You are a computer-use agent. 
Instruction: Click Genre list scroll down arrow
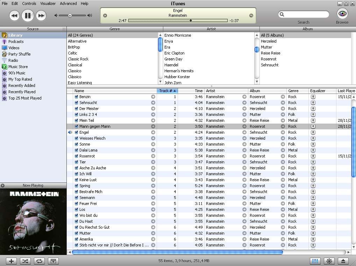pyautogui.click(x=160, y=82)
